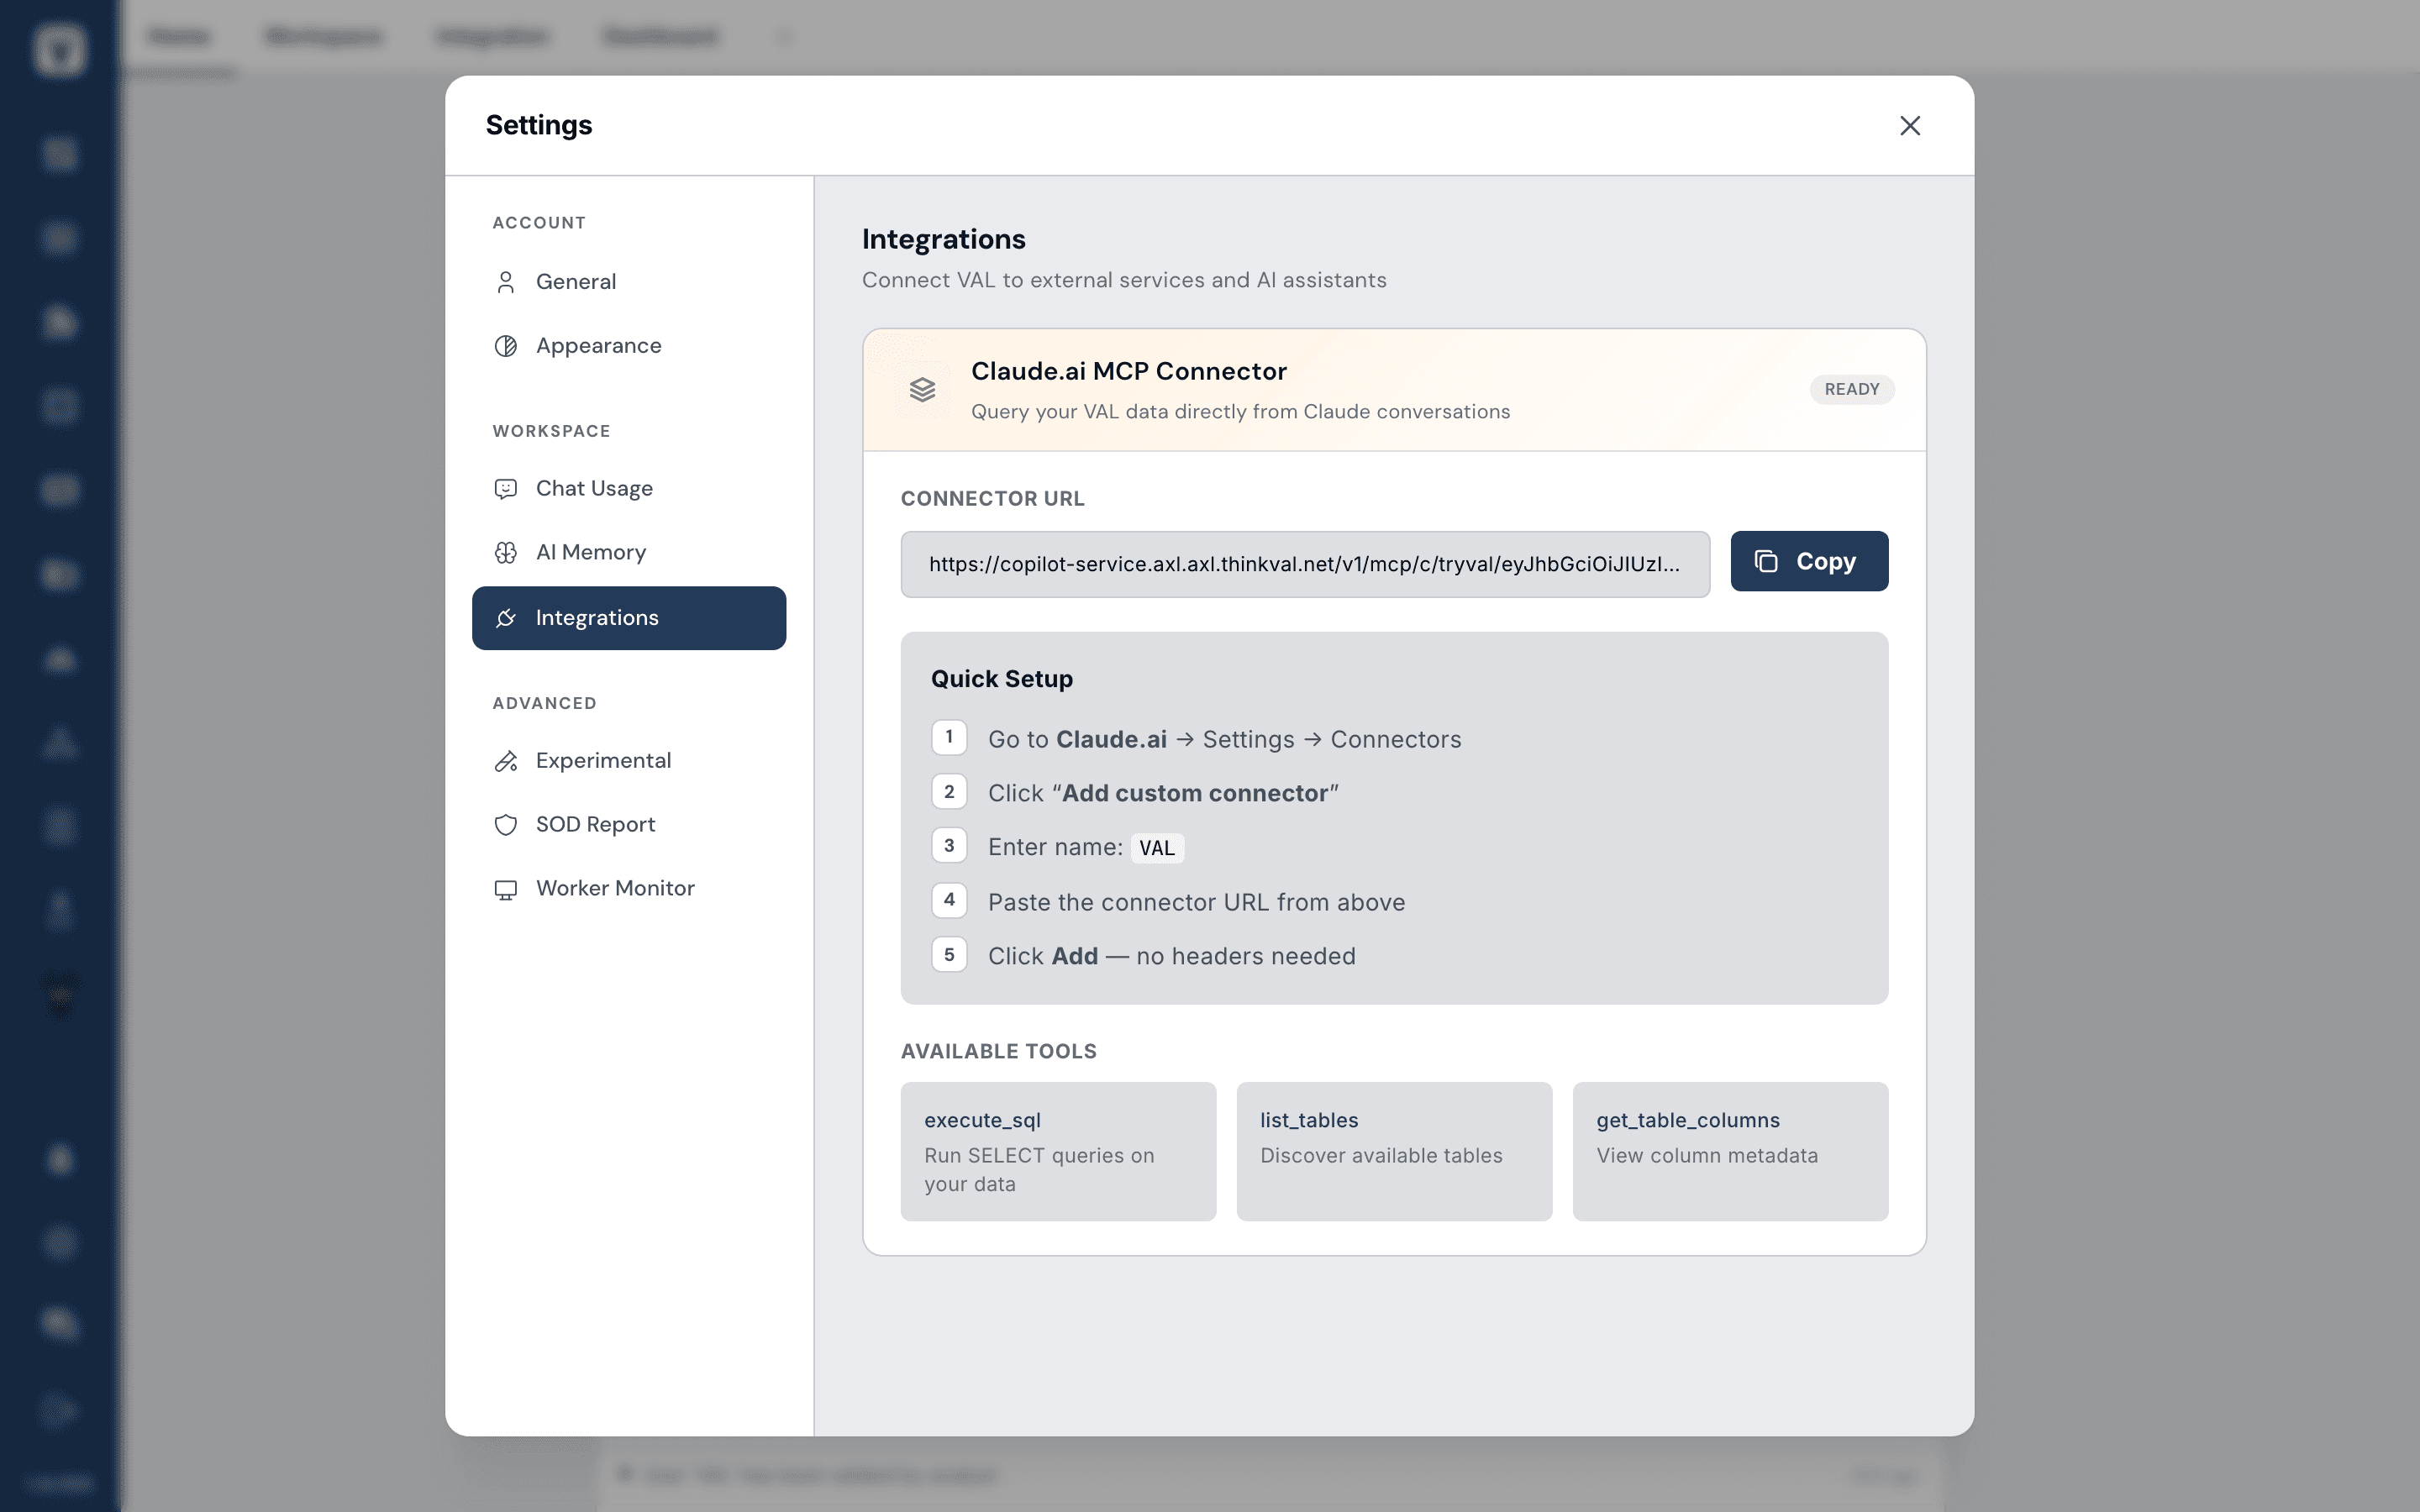Click the Chat Usage bubble icon

pos(506,489)
